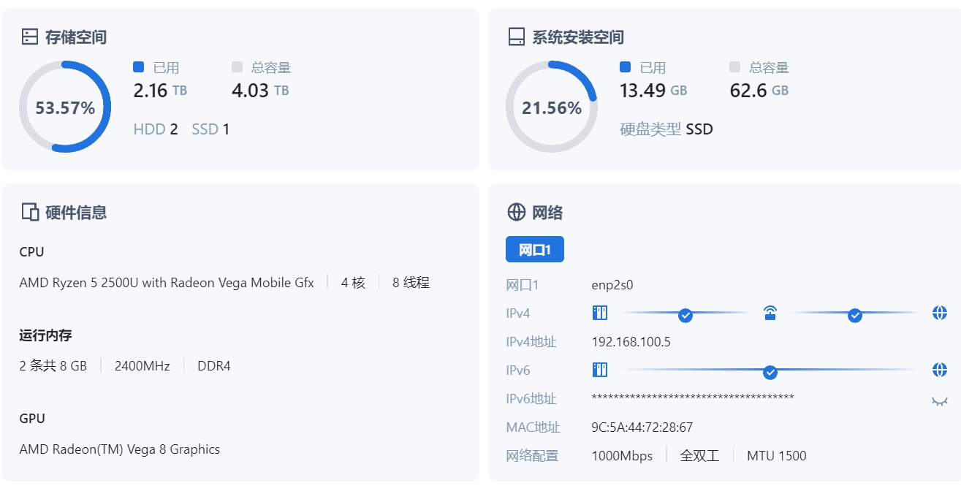This screenshot has width=961, height=502.
Task: Click the IPv6 row internet globe icon
Action: 940,370
